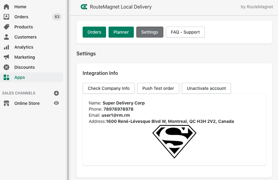This screenshot has height=180, width=278.
Task: Click Check Company Info button
Action: click(109, 88)
